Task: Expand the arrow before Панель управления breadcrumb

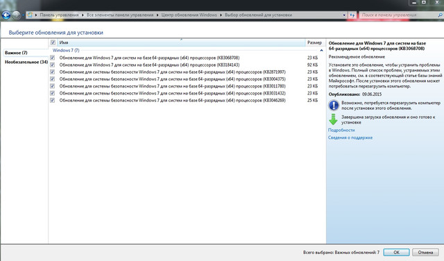Action: pos(36,15)
